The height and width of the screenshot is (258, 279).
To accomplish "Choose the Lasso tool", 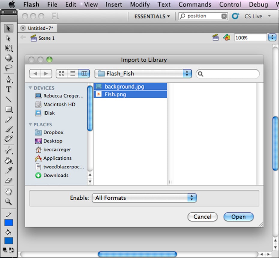I will click(9, 68).
